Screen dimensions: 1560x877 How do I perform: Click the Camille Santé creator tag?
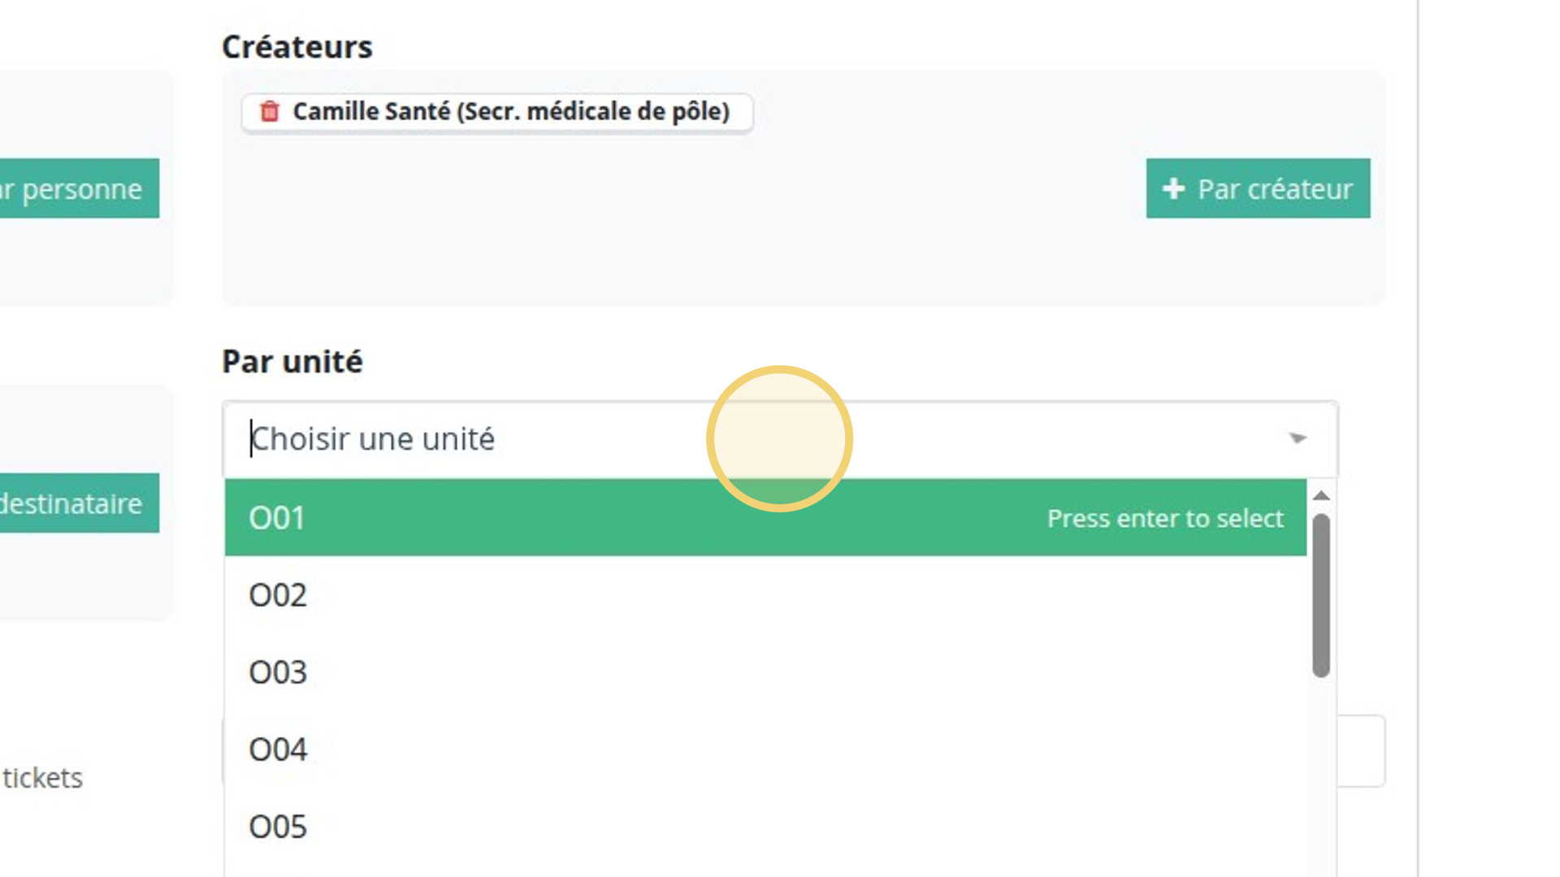click(x=497, y=111)
